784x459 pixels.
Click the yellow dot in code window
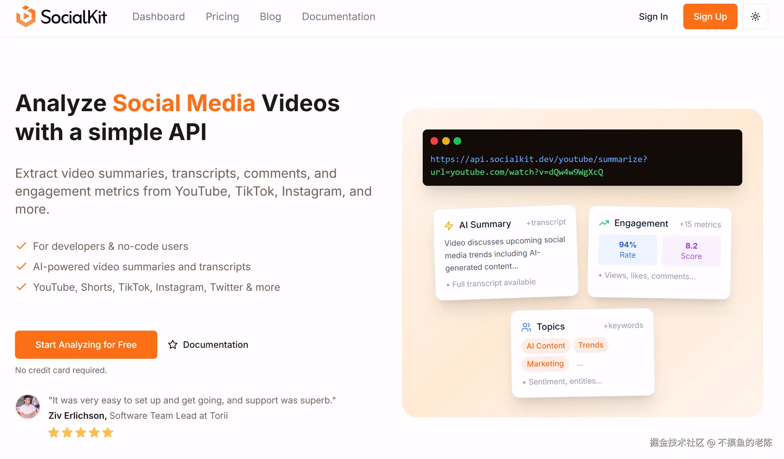[446, 141]
